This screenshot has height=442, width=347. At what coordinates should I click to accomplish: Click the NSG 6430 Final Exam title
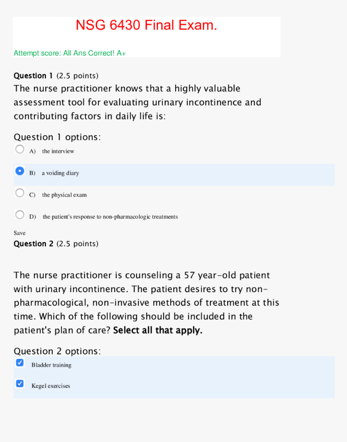click(x=146, y=25)
